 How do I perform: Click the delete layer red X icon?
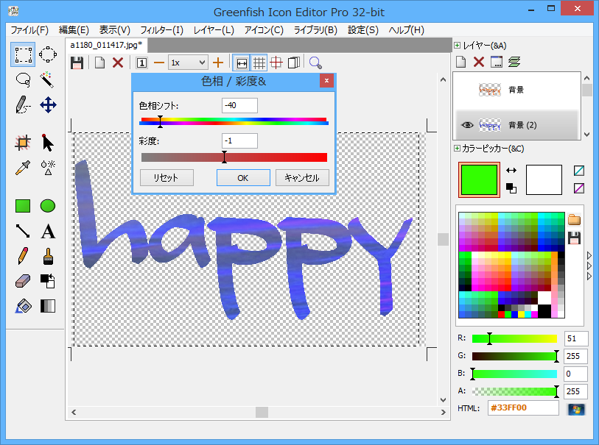pos(478,62)
